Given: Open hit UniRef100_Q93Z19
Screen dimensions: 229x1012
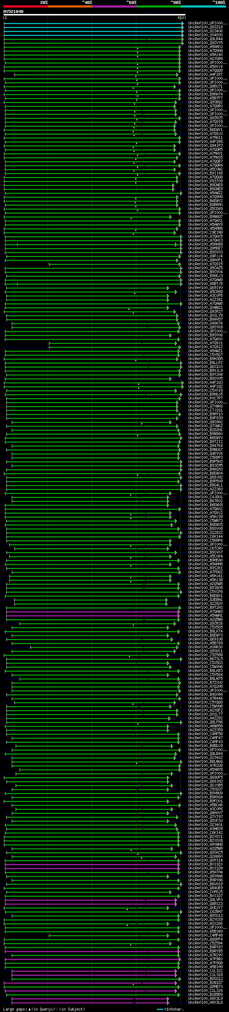Looking at the screenshot, I should coord(205,27).
